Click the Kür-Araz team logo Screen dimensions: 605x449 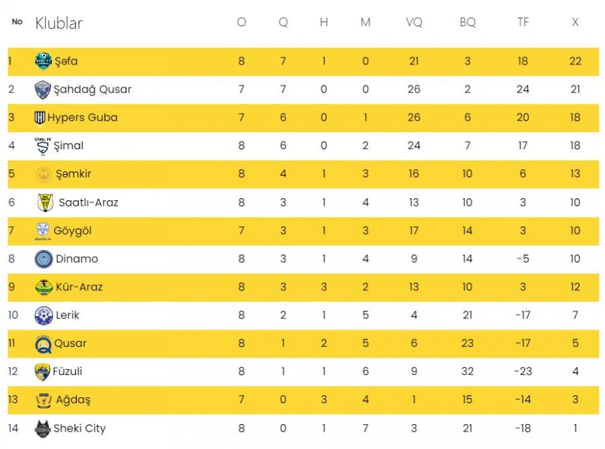pyautogui.click(x=44, y=287)
